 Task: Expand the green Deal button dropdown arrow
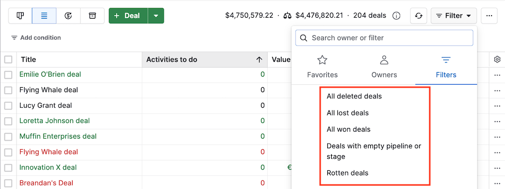coord(156,16)
